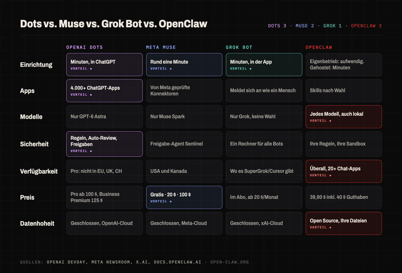Click the title 'Dots vs. Muse vs. Grok Bot vs. OpenClaw'
Viewport: 402px width, 273px height.
[114, 24]
